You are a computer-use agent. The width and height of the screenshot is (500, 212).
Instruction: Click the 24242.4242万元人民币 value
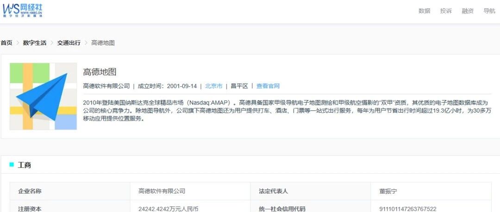coord(169,209)
